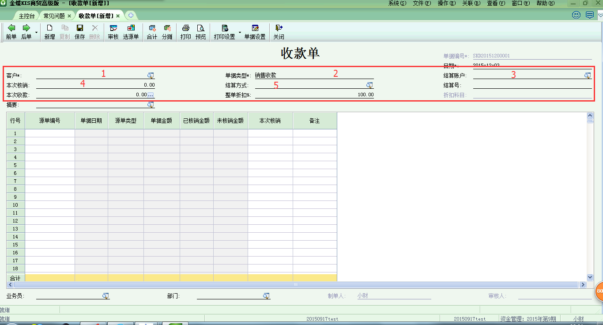Open 单据设置 (Document Settings)
Viewport: 603px width, 325px height.
click(x=255, y=31)
